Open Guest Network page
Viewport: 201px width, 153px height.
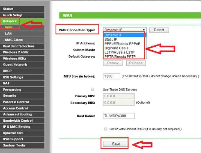coord(22,65)
